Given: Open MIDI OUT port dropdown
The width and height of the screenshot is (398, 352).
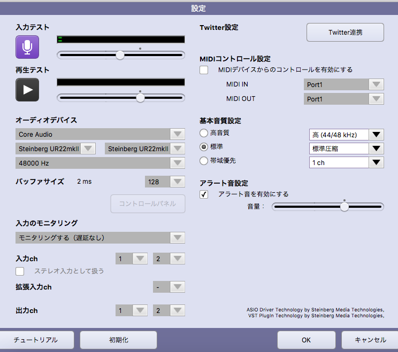Looking at the screenshot, I should [343, 99].
